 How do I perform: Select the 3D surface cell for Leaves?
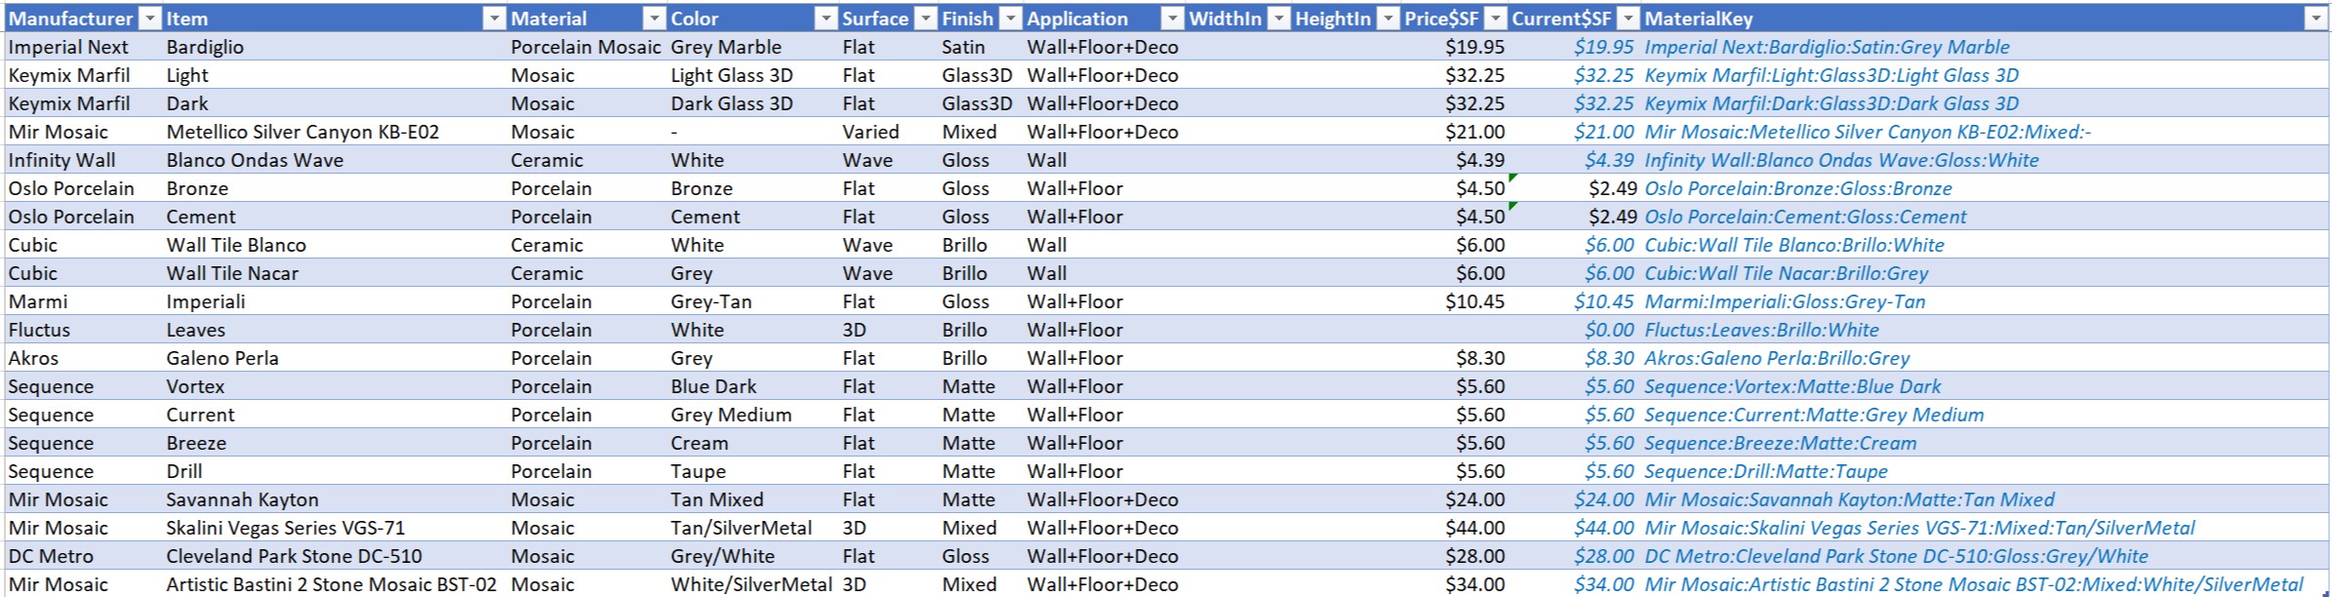(x=888, y=330)
